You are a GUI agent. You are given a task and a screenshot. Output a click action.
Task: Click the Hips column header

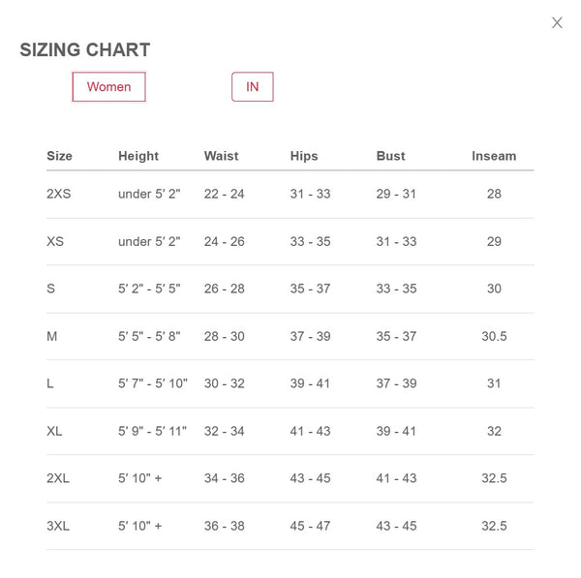[x=304, y=156]
